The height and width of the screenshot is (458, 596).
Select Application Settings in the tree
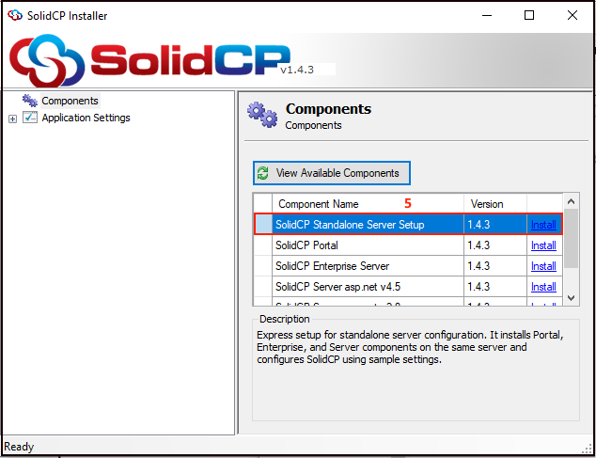86,118
